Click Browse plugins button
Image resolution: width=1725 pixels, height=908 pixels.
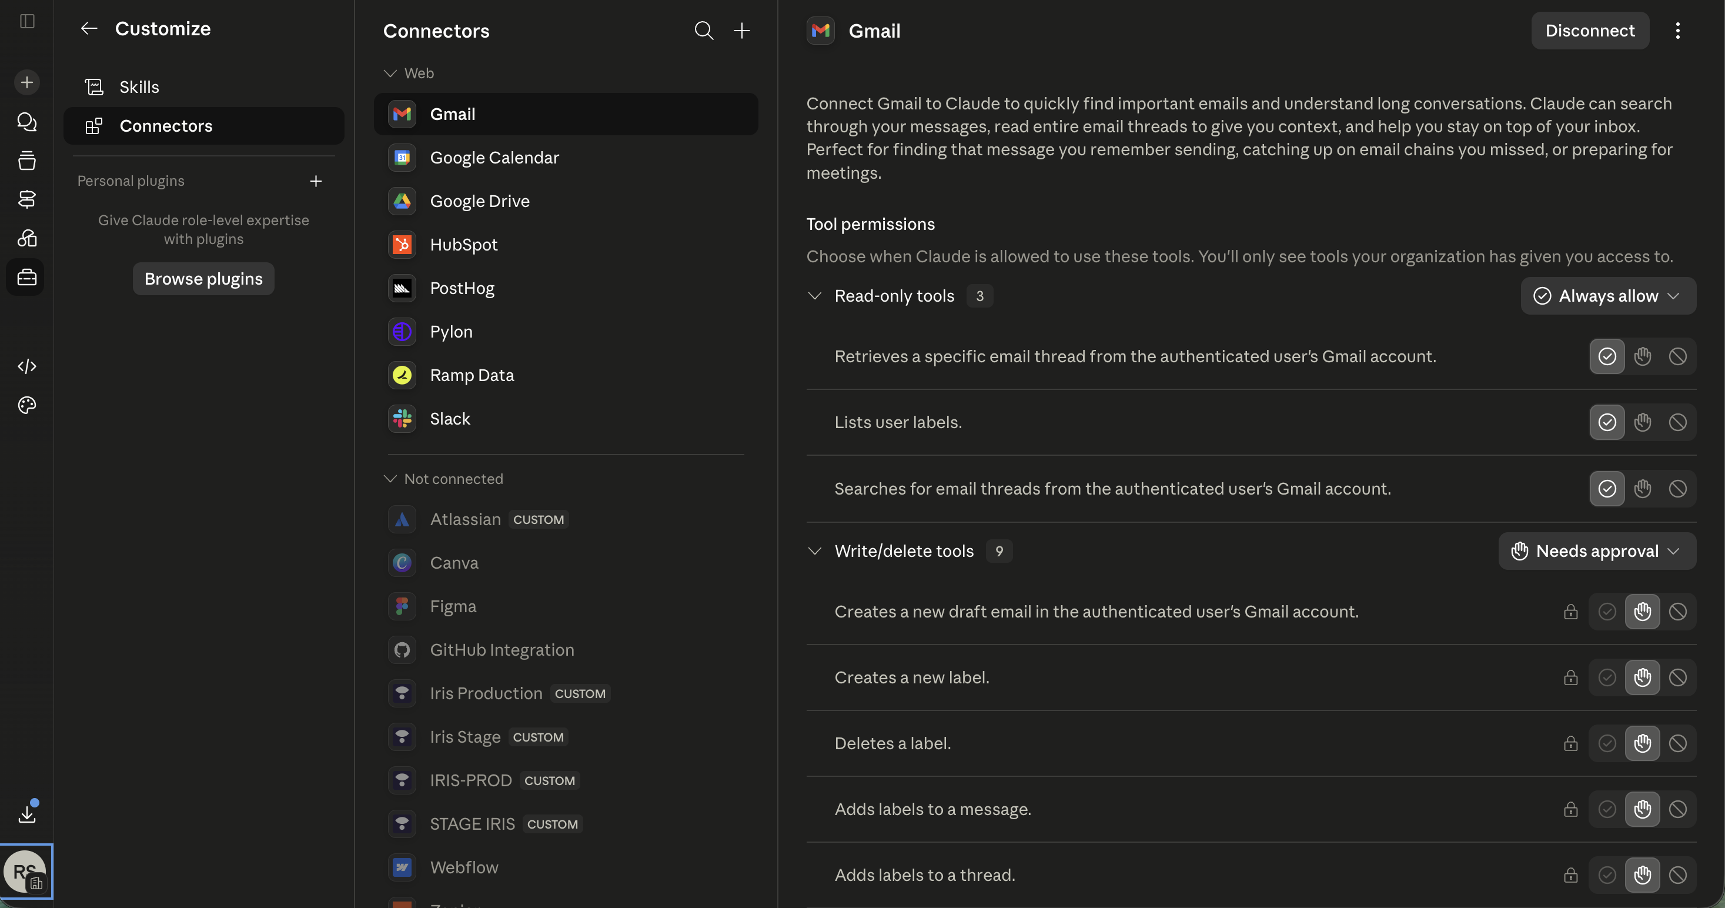pos(203,279)
